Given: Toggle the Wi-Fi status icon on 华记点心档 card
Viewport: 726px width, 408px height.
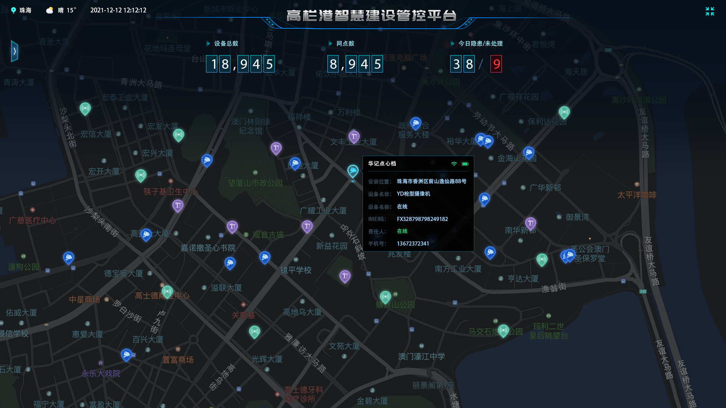Looking at the screenshot, I should (454, 164).
